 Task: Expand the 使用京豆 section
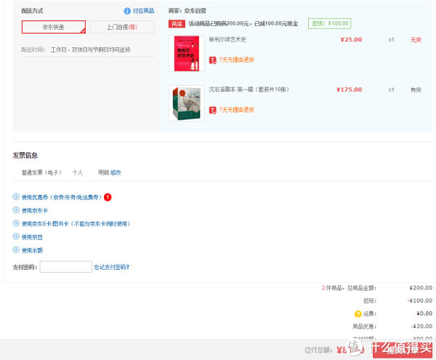28,237
